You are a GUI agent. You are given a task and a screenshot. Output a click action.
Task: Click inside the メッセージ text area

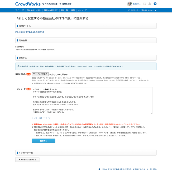tap(92, 101)
